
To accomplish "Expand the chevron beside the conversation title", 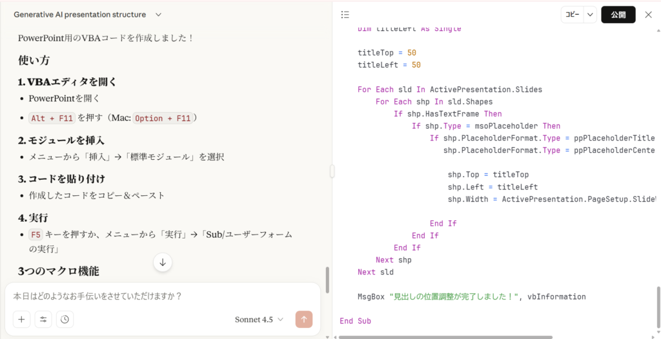I will click(x=159, y=14).
